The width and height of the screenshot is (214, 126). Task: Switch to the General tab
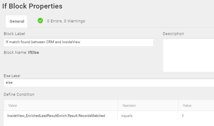17,21
